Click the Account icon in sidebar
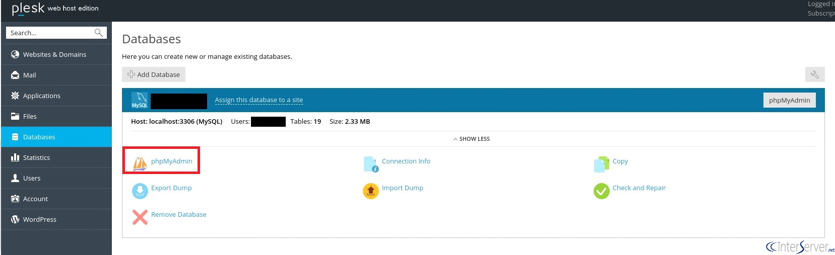The image size is (835, 255). tap(15, 199)
